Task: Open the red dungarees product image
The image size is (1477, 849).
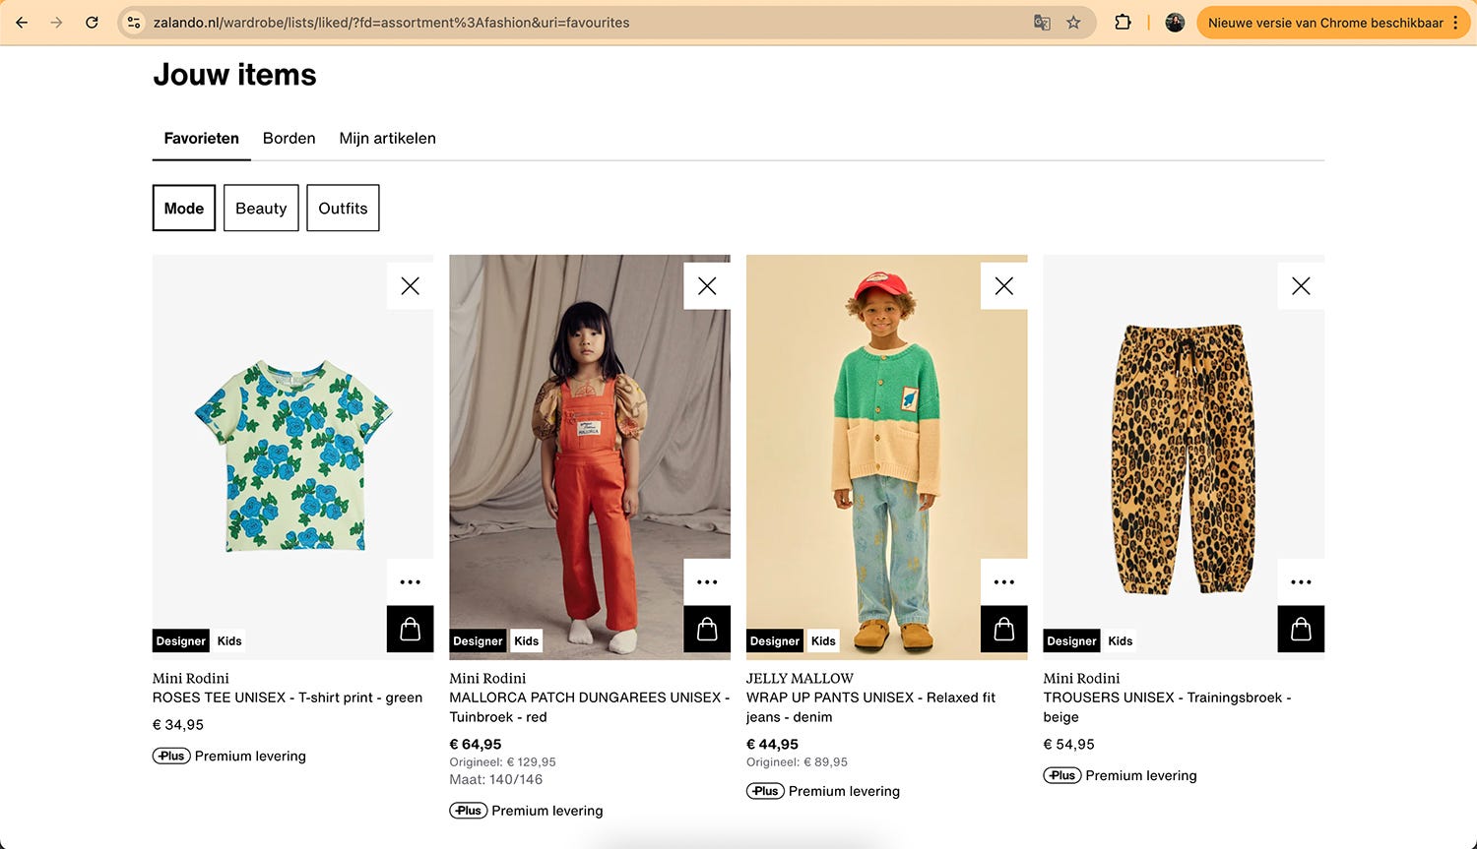Action: (590, 456)
